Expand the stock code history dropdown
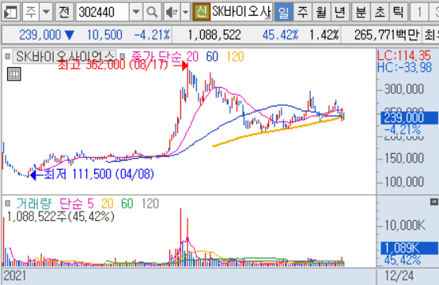This screenshot has height=285, width=439. point(136,12)
